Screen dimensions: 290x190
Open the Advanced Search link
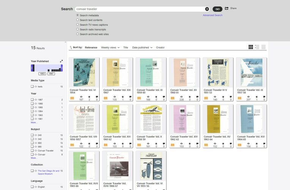coord(213,15)
